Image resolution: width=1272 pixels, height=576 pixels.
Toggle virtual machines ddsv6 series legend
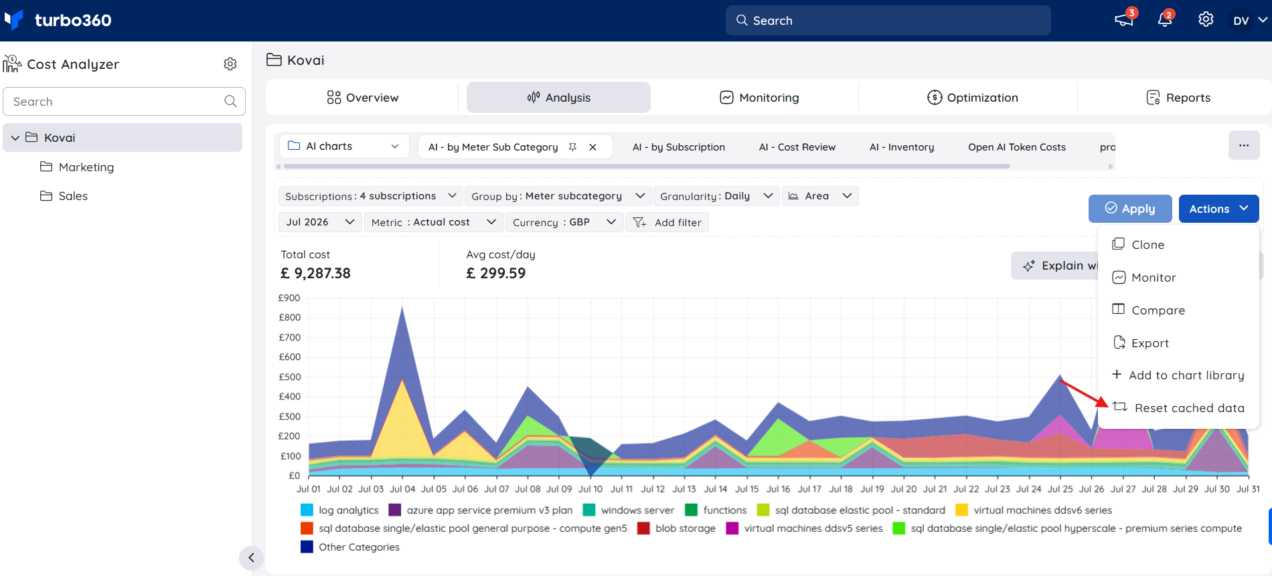(x=1034, y=510)
